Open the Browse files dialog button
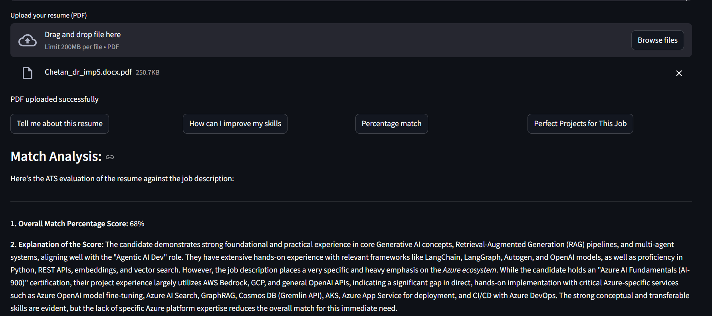Image resolution: width=712 pixels, height=316 pixels. 657,40
